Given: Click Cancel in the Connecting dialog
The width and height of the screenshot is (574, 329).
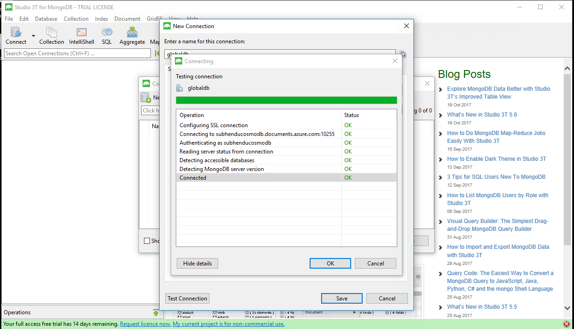Looking at the screenshot, I should (x=376, y=264).
